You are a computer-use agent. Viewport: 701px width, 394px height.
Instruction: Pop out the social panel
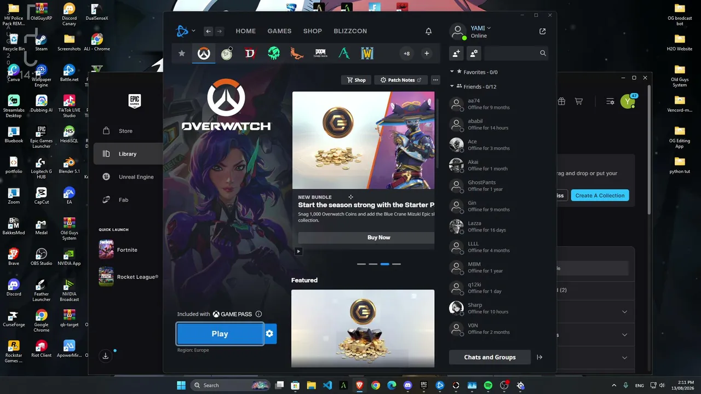point(542,31)
